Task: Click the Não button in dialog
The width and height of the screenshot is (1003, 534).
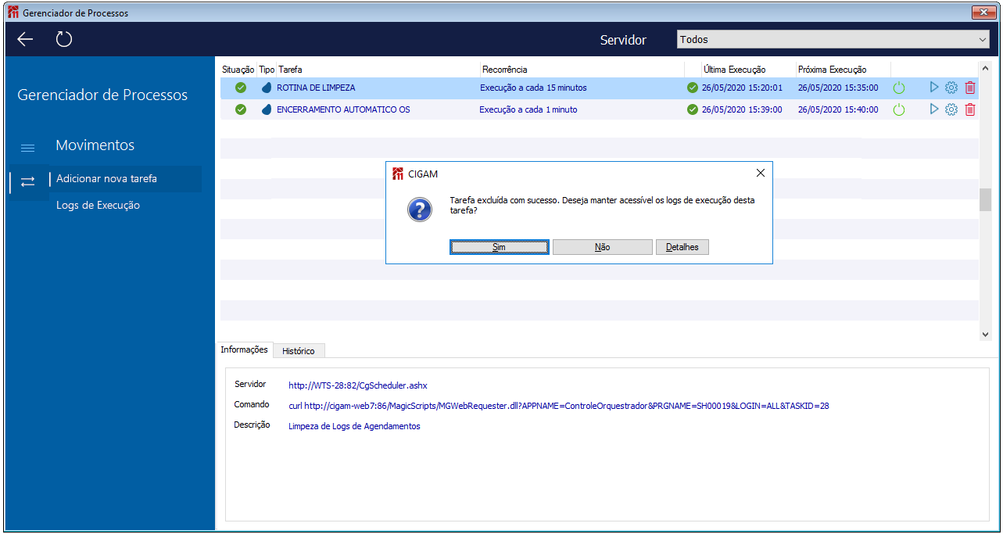Action: coord(603,247)
